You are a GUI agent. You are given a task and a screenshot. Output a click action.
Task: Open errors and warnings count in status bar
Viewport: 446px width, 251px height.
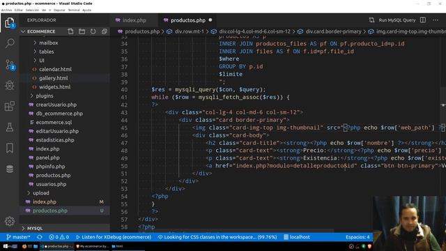tap(59, 237)
